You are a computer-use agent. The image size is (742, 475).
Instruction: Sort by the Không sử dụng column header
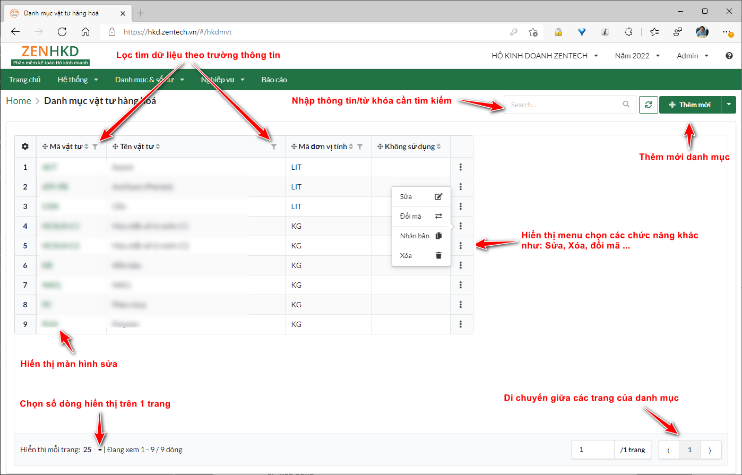pos(410,146)
